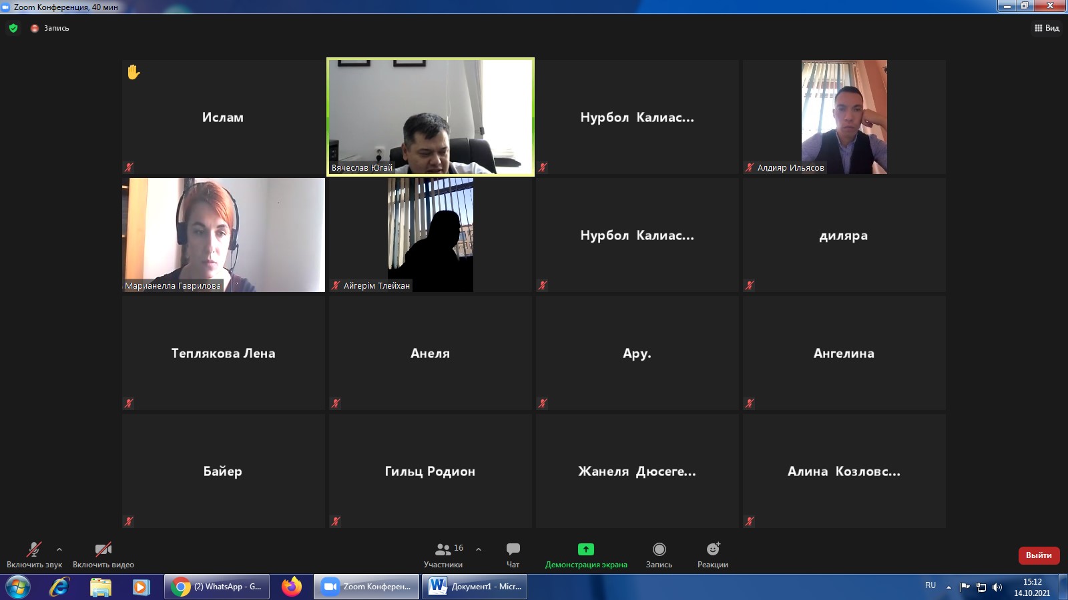Expand audio options arrow next to microphone
Image resolution: width=1068 pixels, height=600 pixels.
(x=59, y=549)
